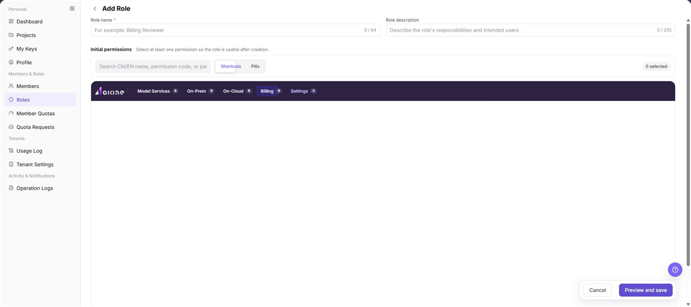Focus the Role name input field
The width and height of the screenshot is (691, 307).
pyautogui.click(x=235, y=30)
